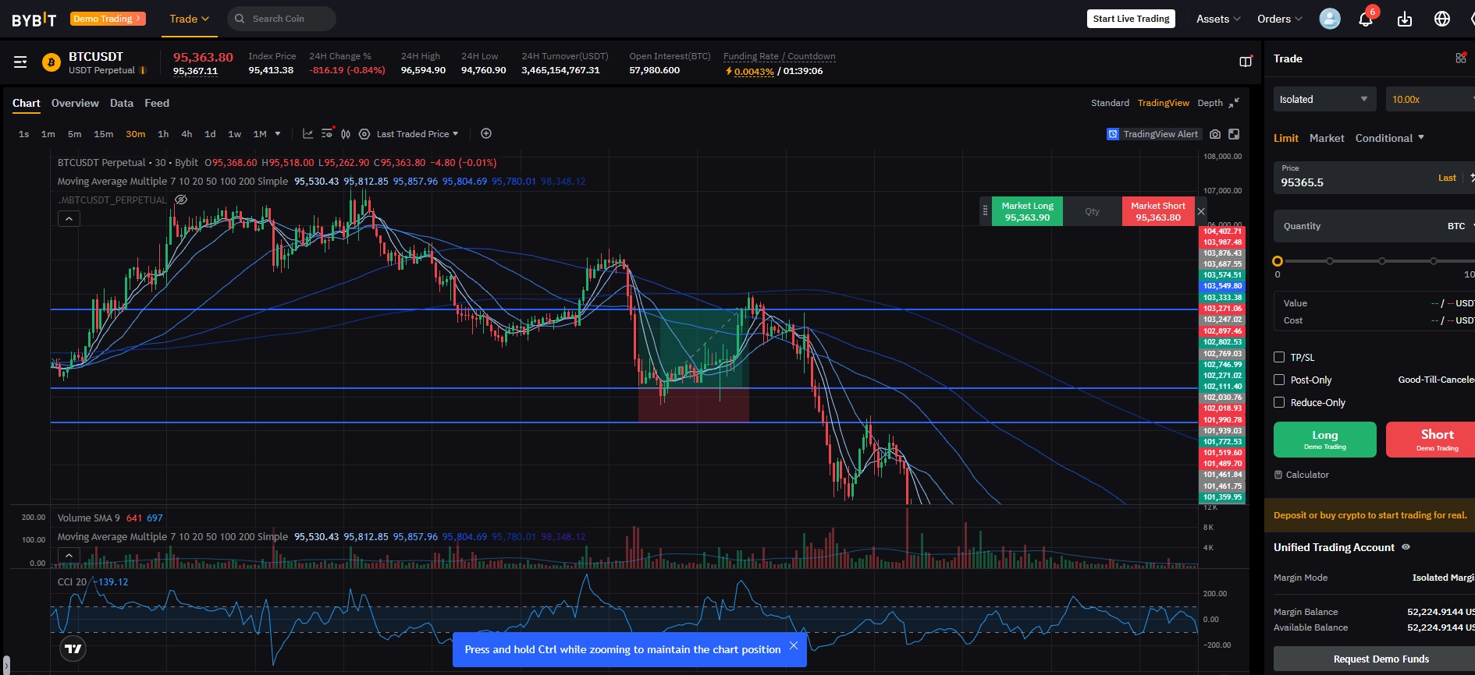Click the Qty field in quick-order bar
Image resolution: width=1475 pixels, height=675 pixels.
[x=1092, y=211]
